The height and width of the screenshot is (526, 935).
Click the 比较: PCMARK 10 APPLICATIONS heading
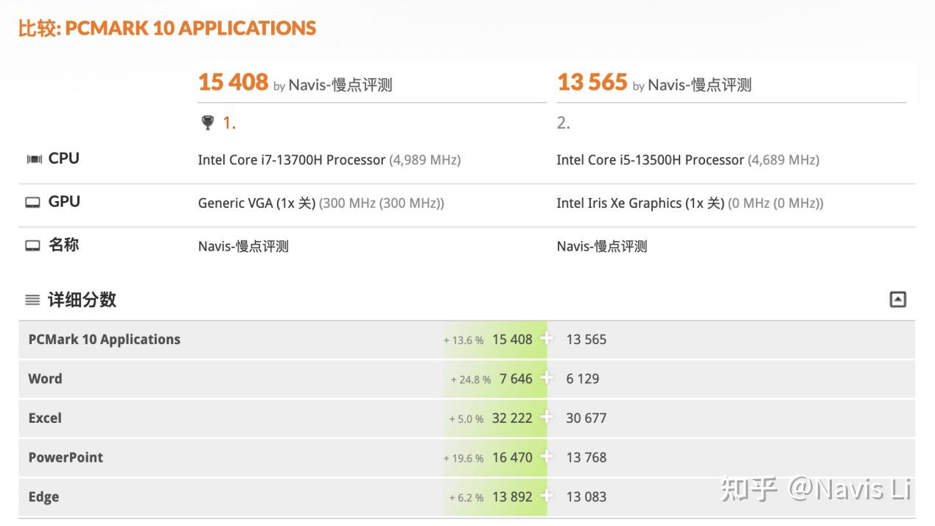[x=167, y=28]
